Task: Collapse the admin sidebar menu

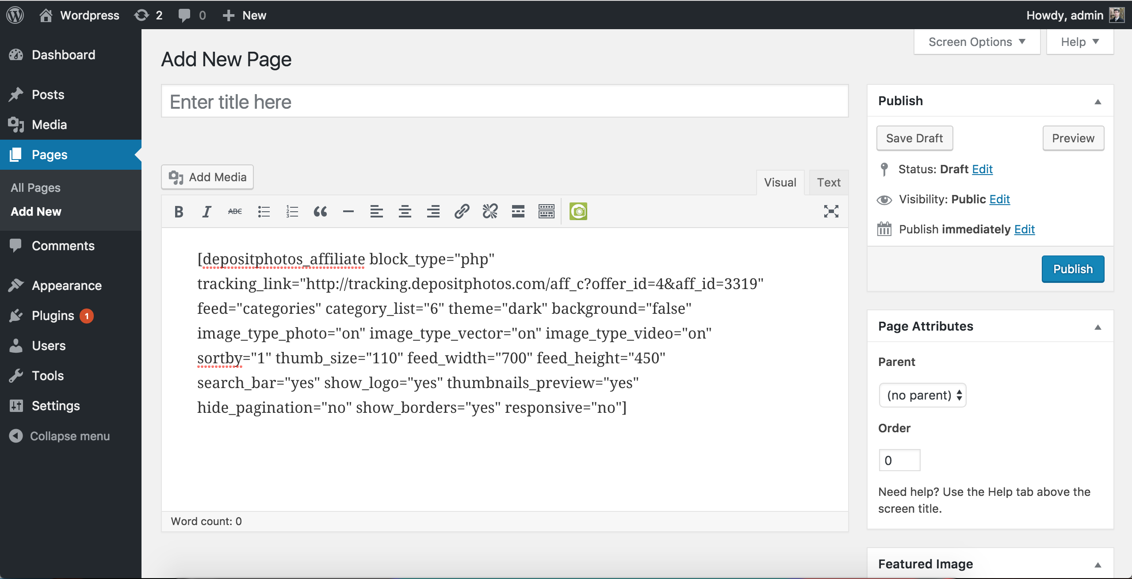Action: 60,436
